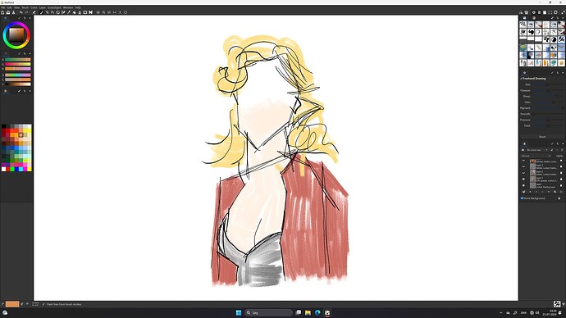566x318 pixels.
Task: Open the layer blend mode Normal dropdown
Action: (536, 156)
